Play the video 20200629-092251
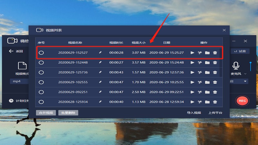The image size is (258, 145). [x=193, y=92]
